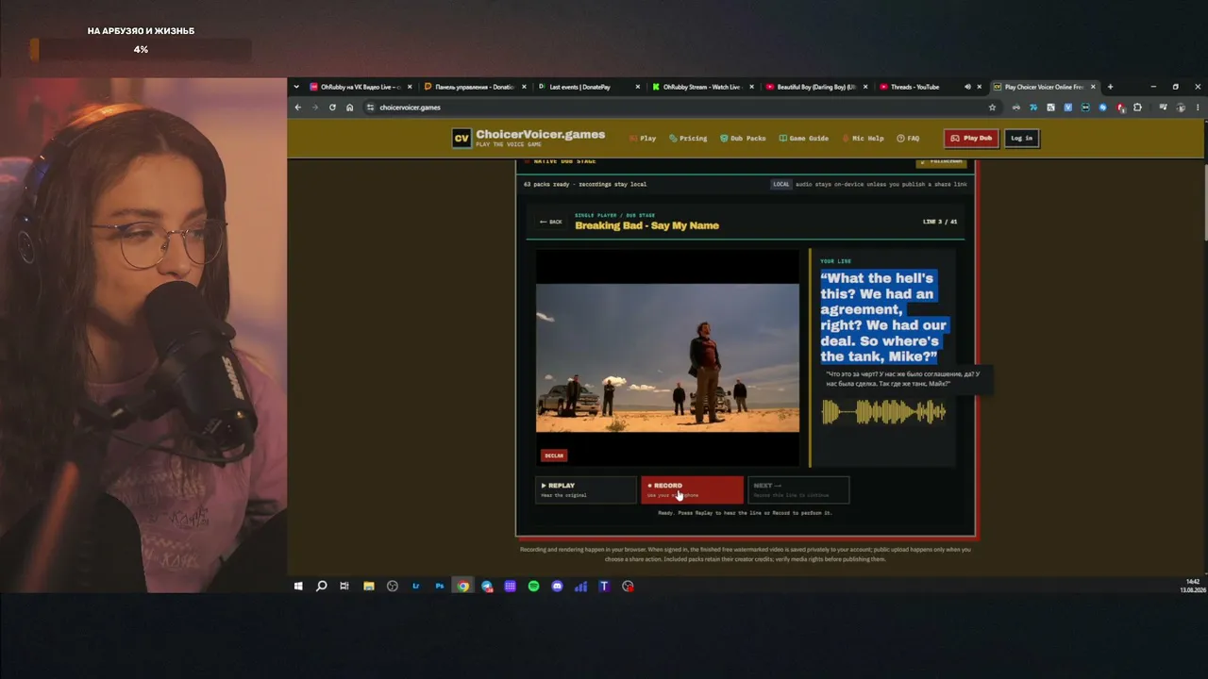Click the 'Line 3 / 41' counter

pos(940,222)
